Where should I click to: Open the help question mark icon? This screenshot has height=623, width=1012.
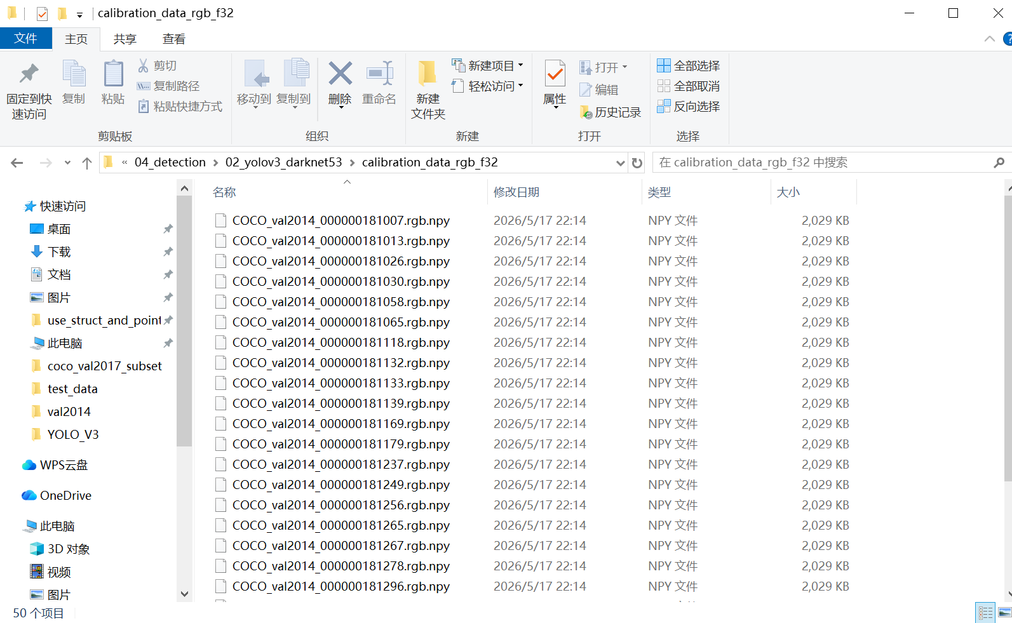click(1008, 39)
